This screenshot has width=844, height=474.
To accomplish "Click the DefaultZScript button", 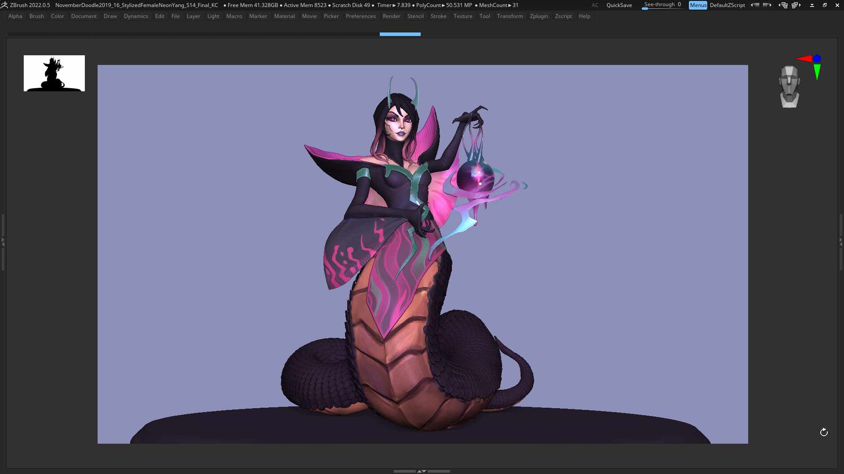I will [727, 5].
